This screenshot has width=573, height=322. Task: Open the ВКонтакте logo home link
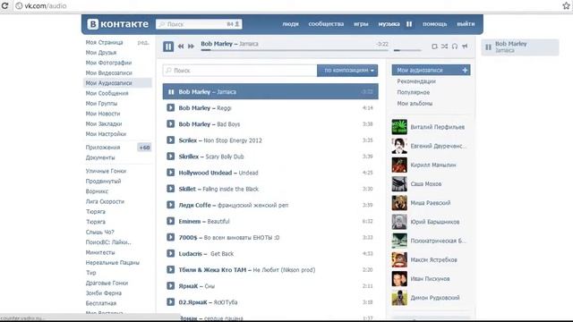coord(117,24)
